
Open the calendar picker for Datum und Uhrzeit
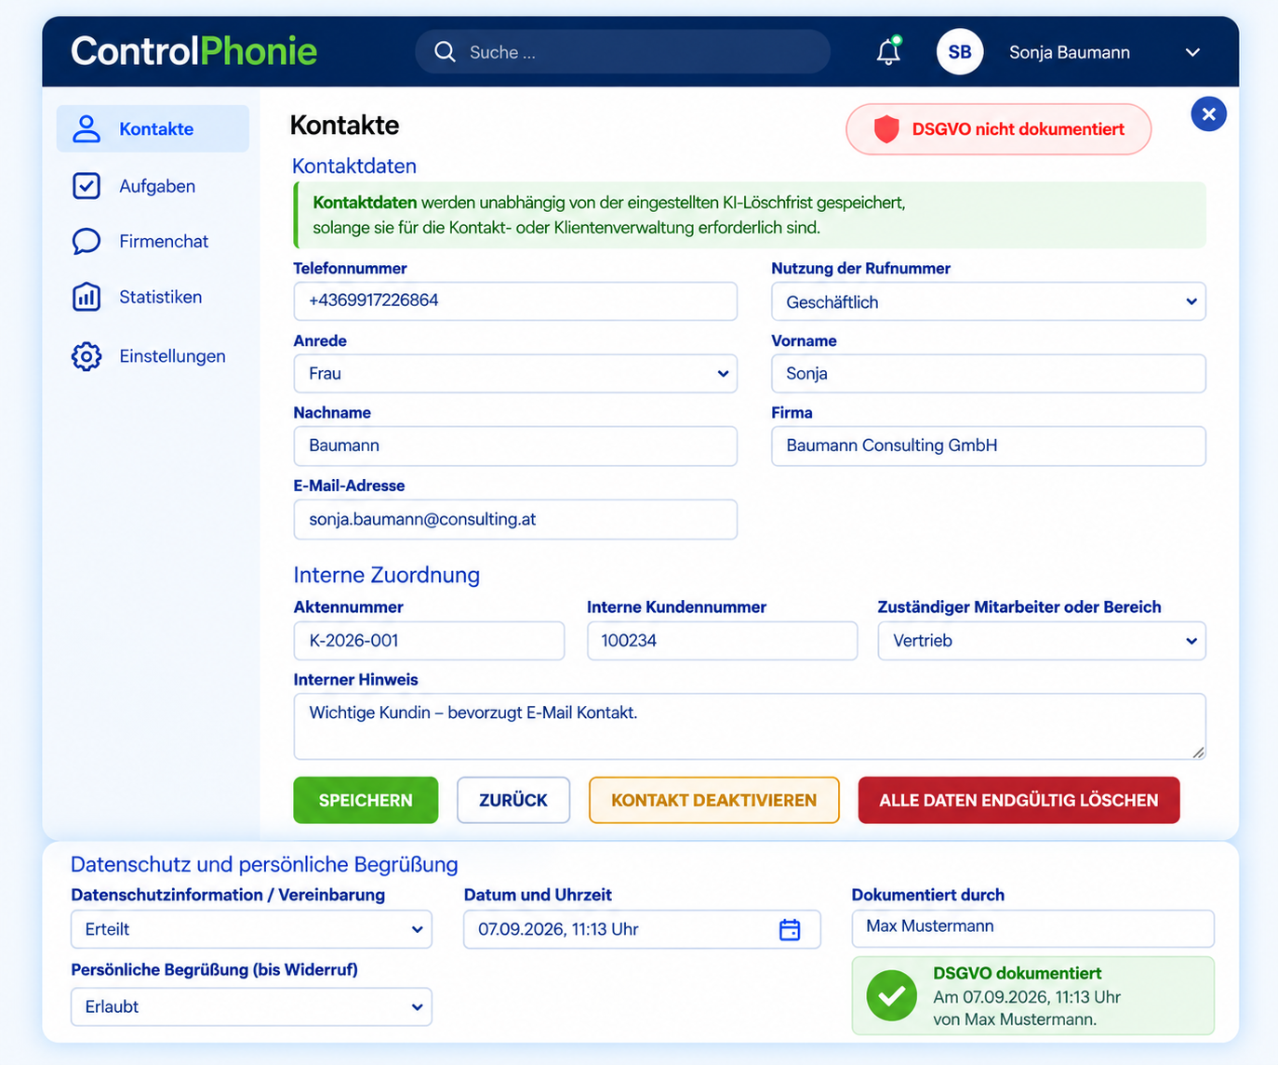[x=790, y=929]
